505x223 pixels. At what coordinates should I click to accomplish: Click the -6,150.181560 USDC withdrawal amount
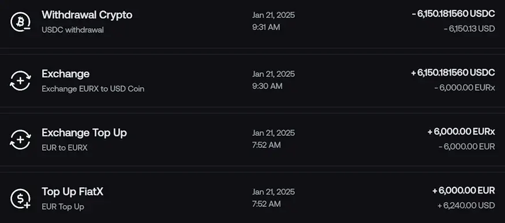[x=453, y=14]
